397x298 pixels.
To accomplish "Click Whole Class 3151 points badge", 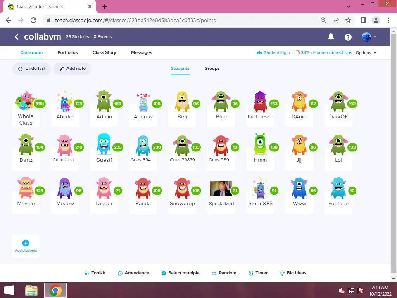I will [x=40, y=104].
